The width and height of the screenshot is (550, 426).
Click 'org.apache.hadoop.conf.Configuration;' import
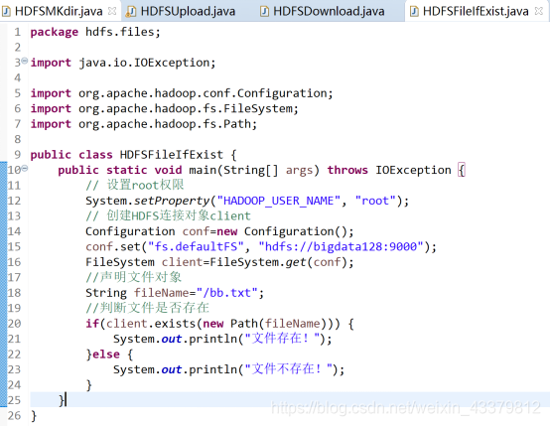206,93
